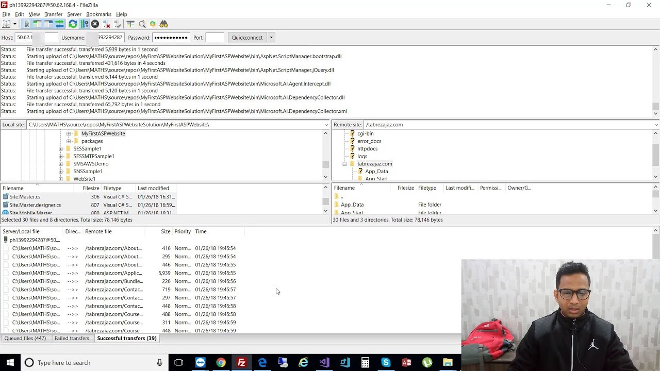Screen dimensions: 660x371
Task: Open the Transfer menu
Action: click(54, 14)
